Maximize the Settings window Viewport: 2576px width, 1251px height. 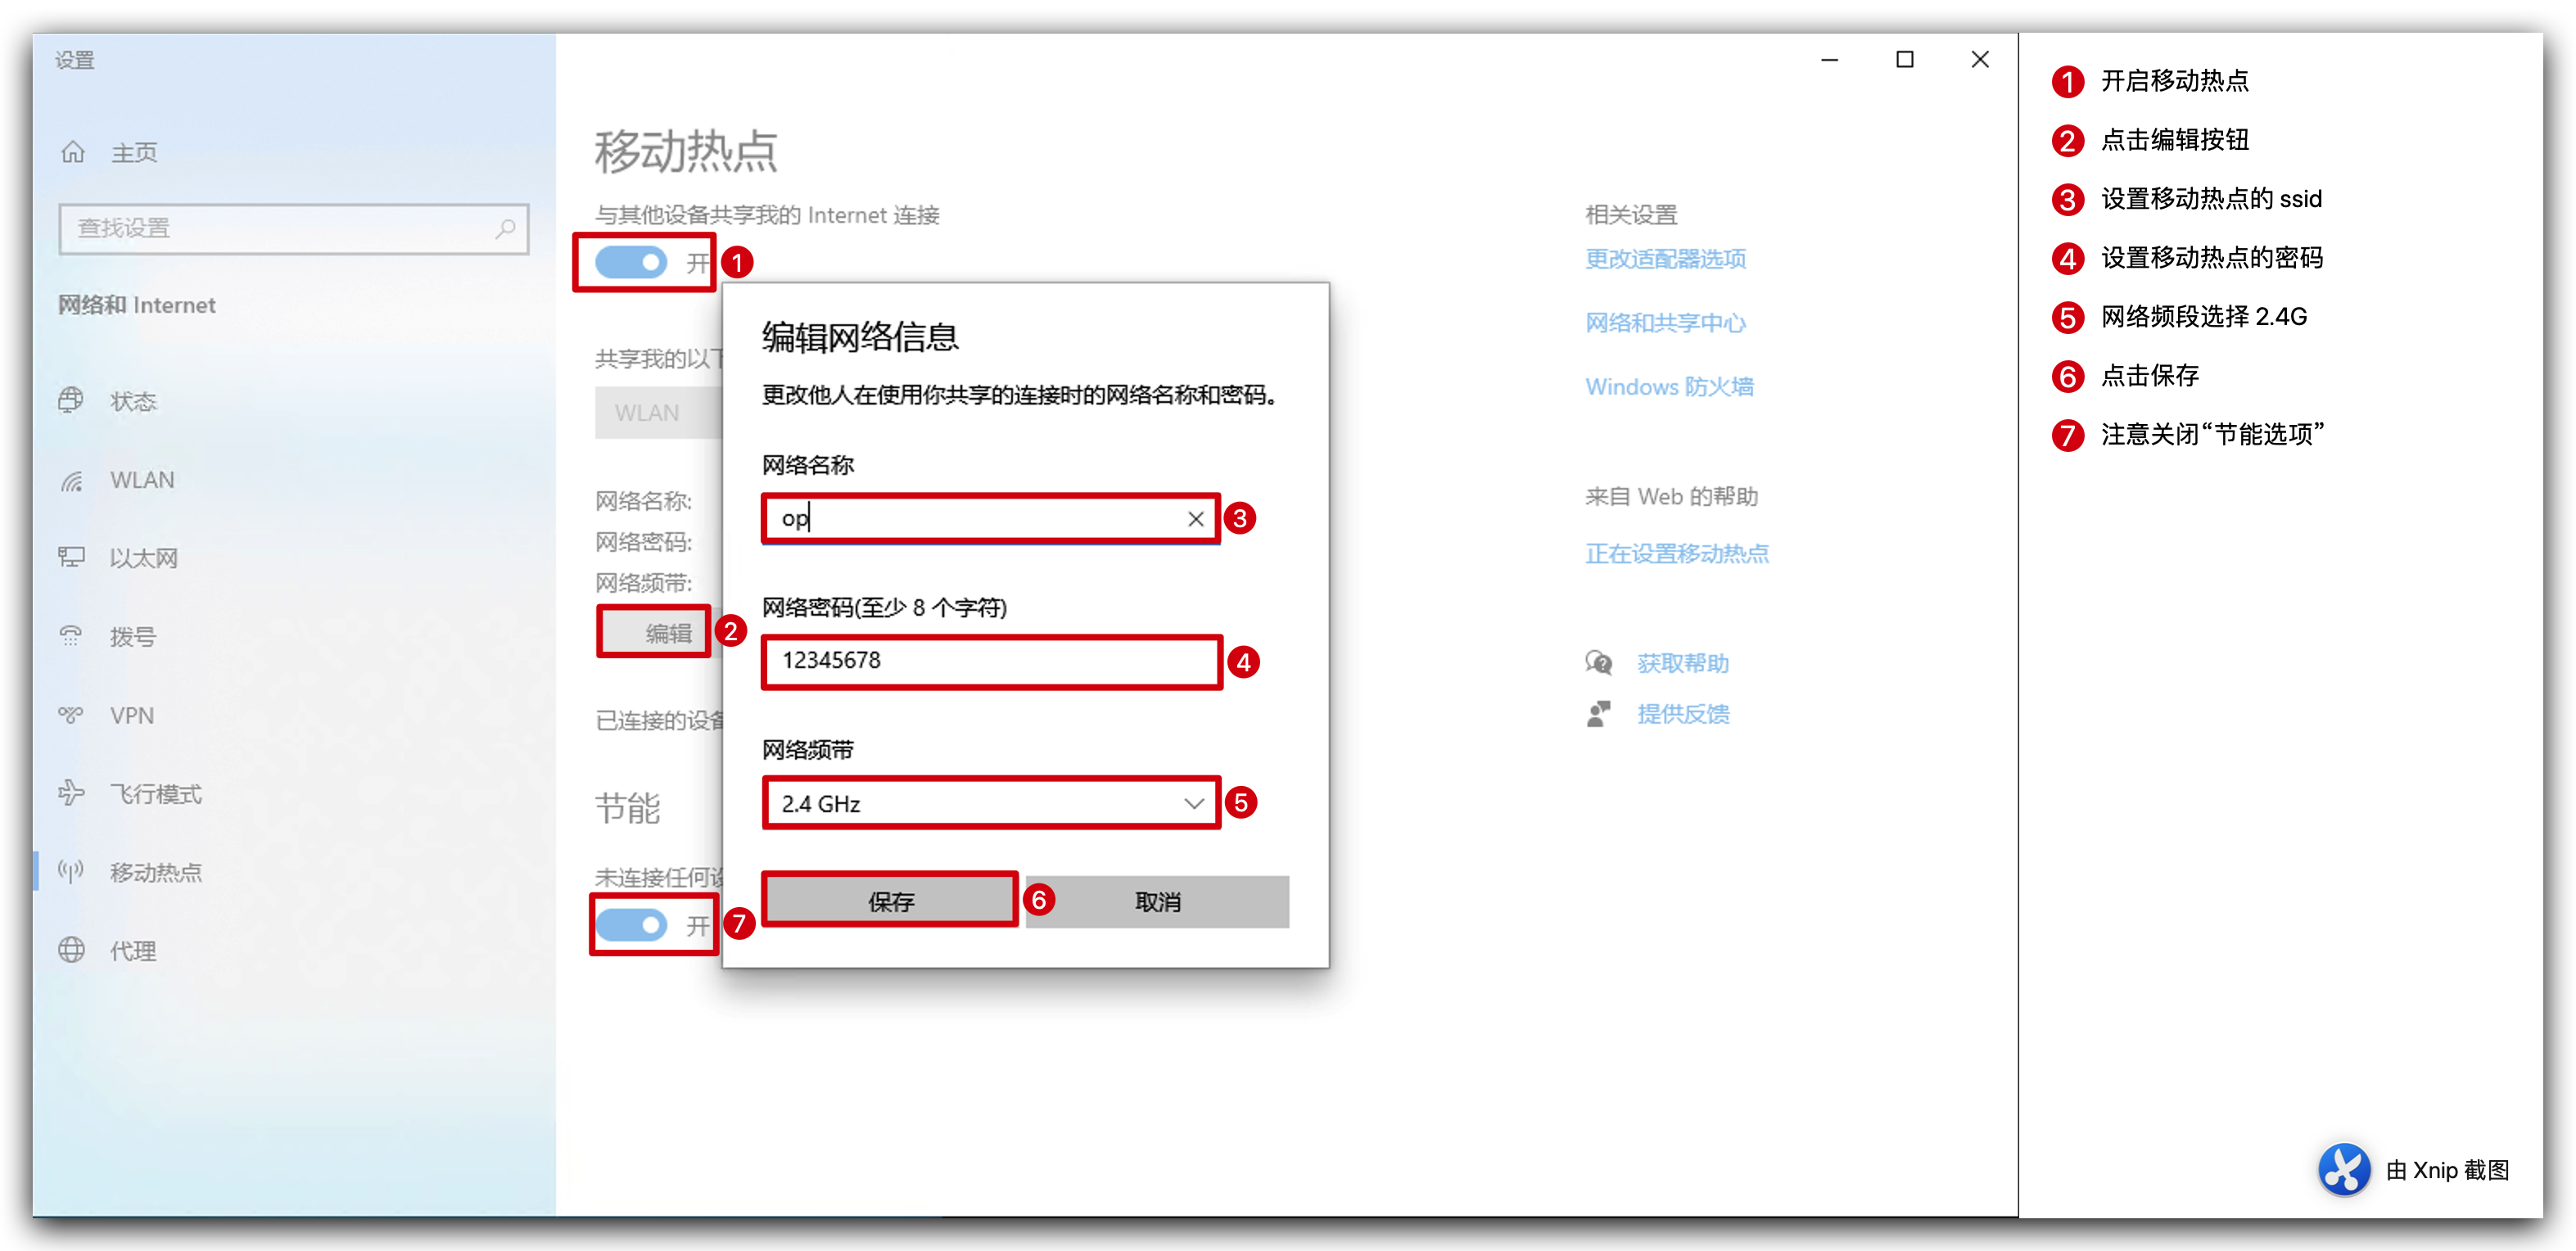tap(1905, 60)
